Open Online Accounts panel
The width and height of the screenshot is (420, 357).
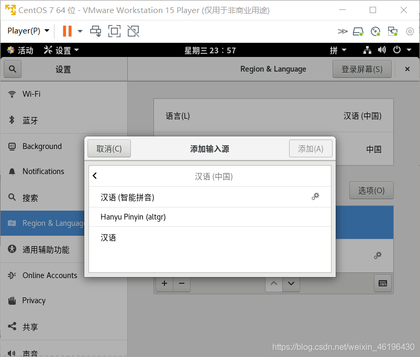42,275
